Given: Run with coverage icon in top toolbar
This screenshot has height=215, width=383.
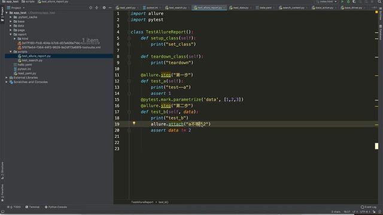Looking at the screenshot, I should click(x=354, y=2).
